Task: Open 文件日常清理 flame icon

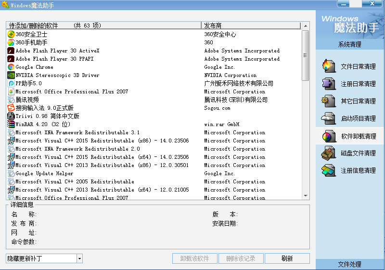Action: click(329, 66)
